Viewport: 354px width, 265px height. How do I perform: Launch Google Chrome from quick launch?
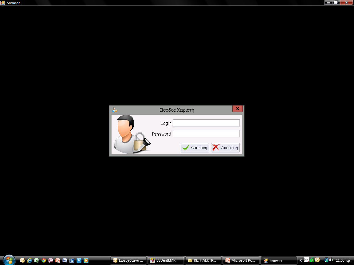[44, 260]
